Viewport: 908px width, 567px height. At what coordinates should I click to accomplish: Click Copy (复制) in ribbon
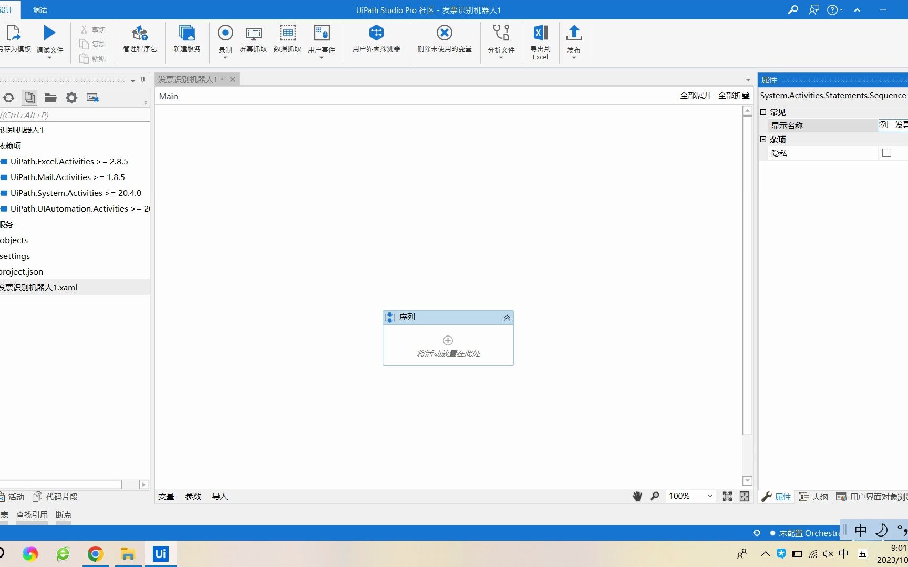[93, 44]
